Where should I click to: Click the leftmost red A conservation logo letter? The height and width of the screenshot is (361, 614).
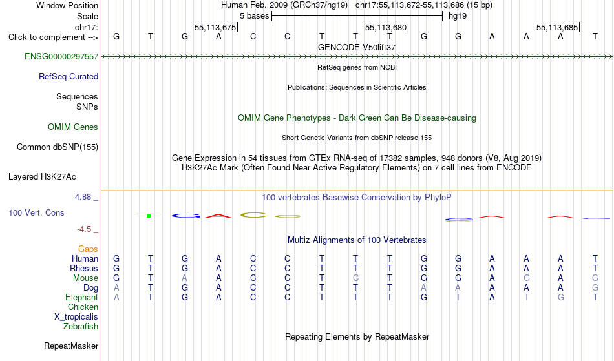(218, 216)
